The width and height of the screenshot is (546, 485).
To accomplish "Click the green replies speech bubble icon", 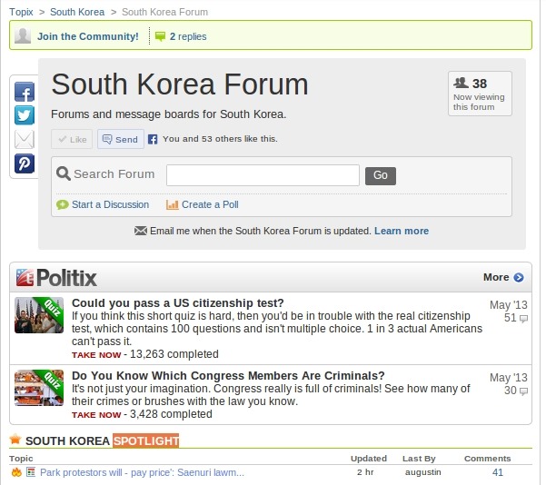I will 160,36.
